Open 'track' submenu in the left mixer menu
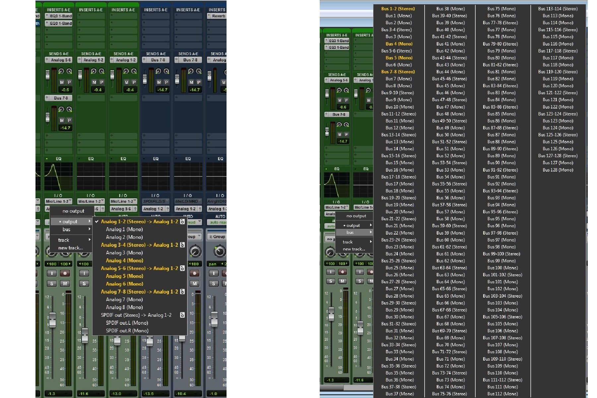 [71, 240]
